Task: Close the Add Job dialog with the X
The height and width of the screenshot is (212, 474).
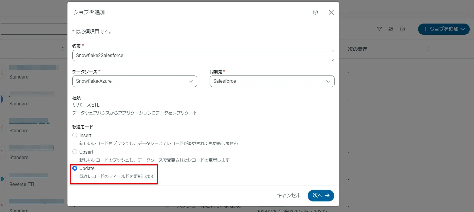Action: point(331,12)
